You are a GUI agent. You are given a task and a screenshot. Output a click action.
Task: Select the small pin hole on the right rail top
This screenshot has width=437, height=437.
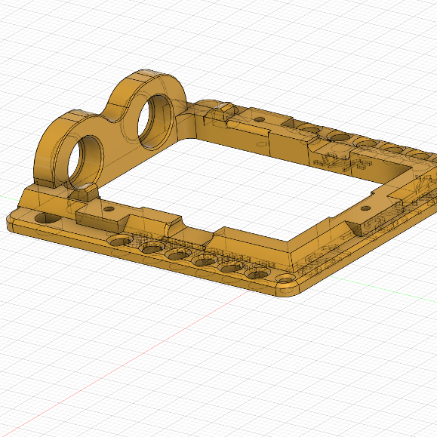pyautogui.click(x=365, y=208)
